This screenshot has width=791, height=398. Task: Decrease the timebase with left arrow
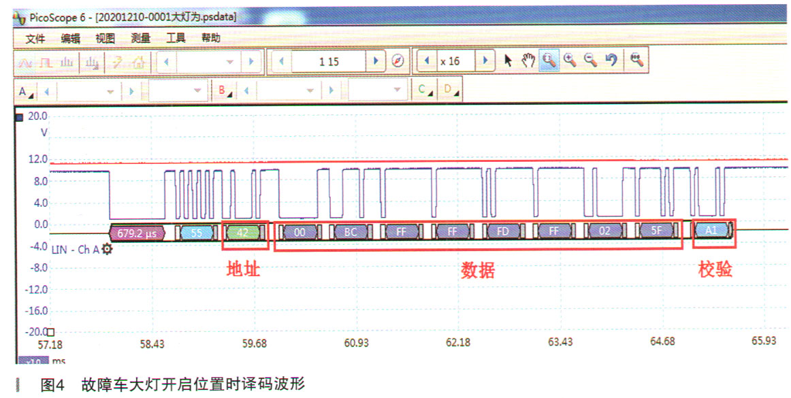pyautogui.click(x=167, y=61)
